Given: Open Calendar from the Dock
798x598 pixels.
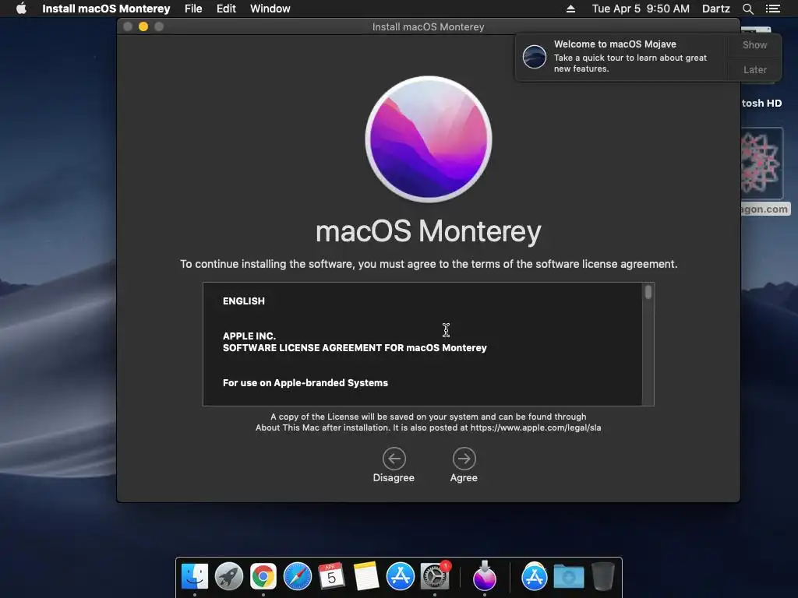Looking at the screenshot, I should click(x=331, y=576).
